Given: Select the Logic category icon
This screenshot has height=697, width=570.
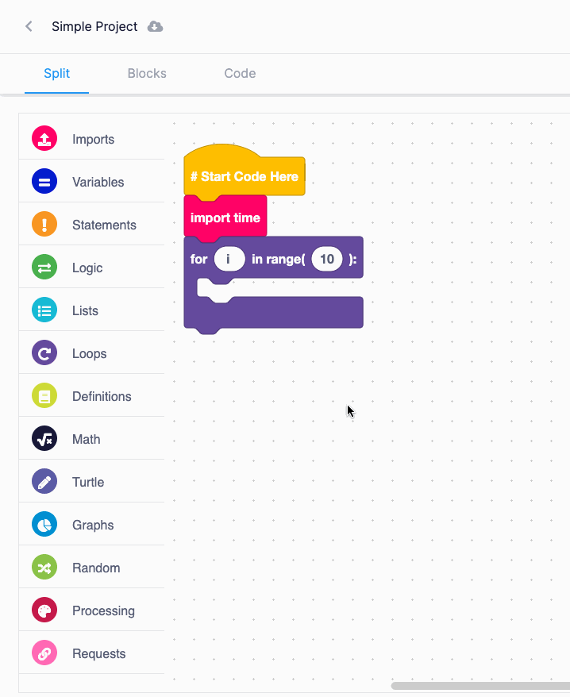Looking at the screenshot, I should point(44,268).
